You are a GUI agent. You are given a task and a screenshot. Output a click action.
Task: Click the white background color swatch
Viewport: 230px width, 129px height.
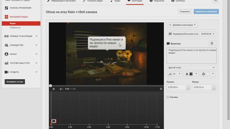click(x=208, y=74)
